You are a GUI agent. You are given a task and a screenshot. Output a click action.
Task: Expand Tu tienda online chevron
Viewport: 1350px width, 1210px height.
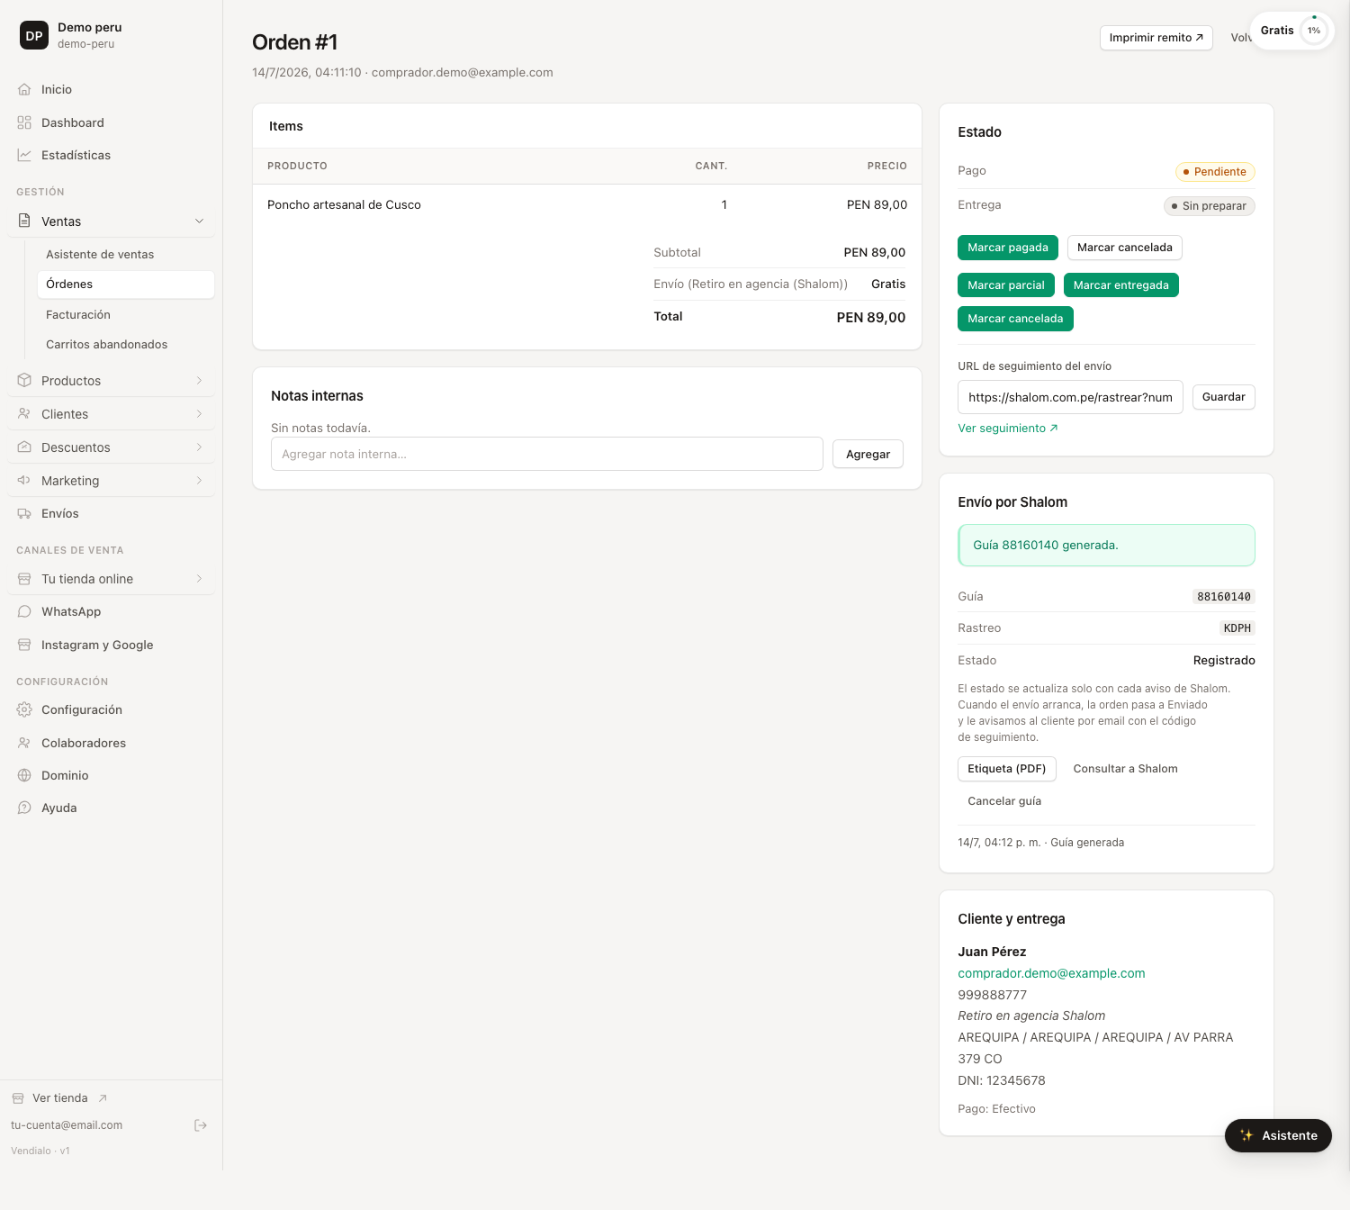pyautogui.click(x=200, y=579)
